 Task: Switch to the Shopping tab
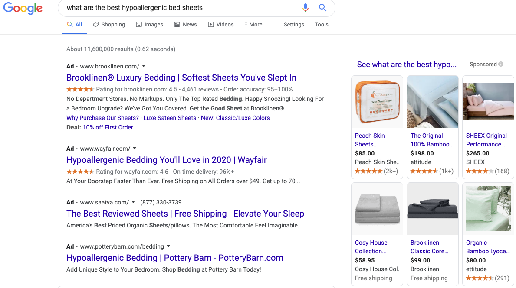tap(109, 25)
